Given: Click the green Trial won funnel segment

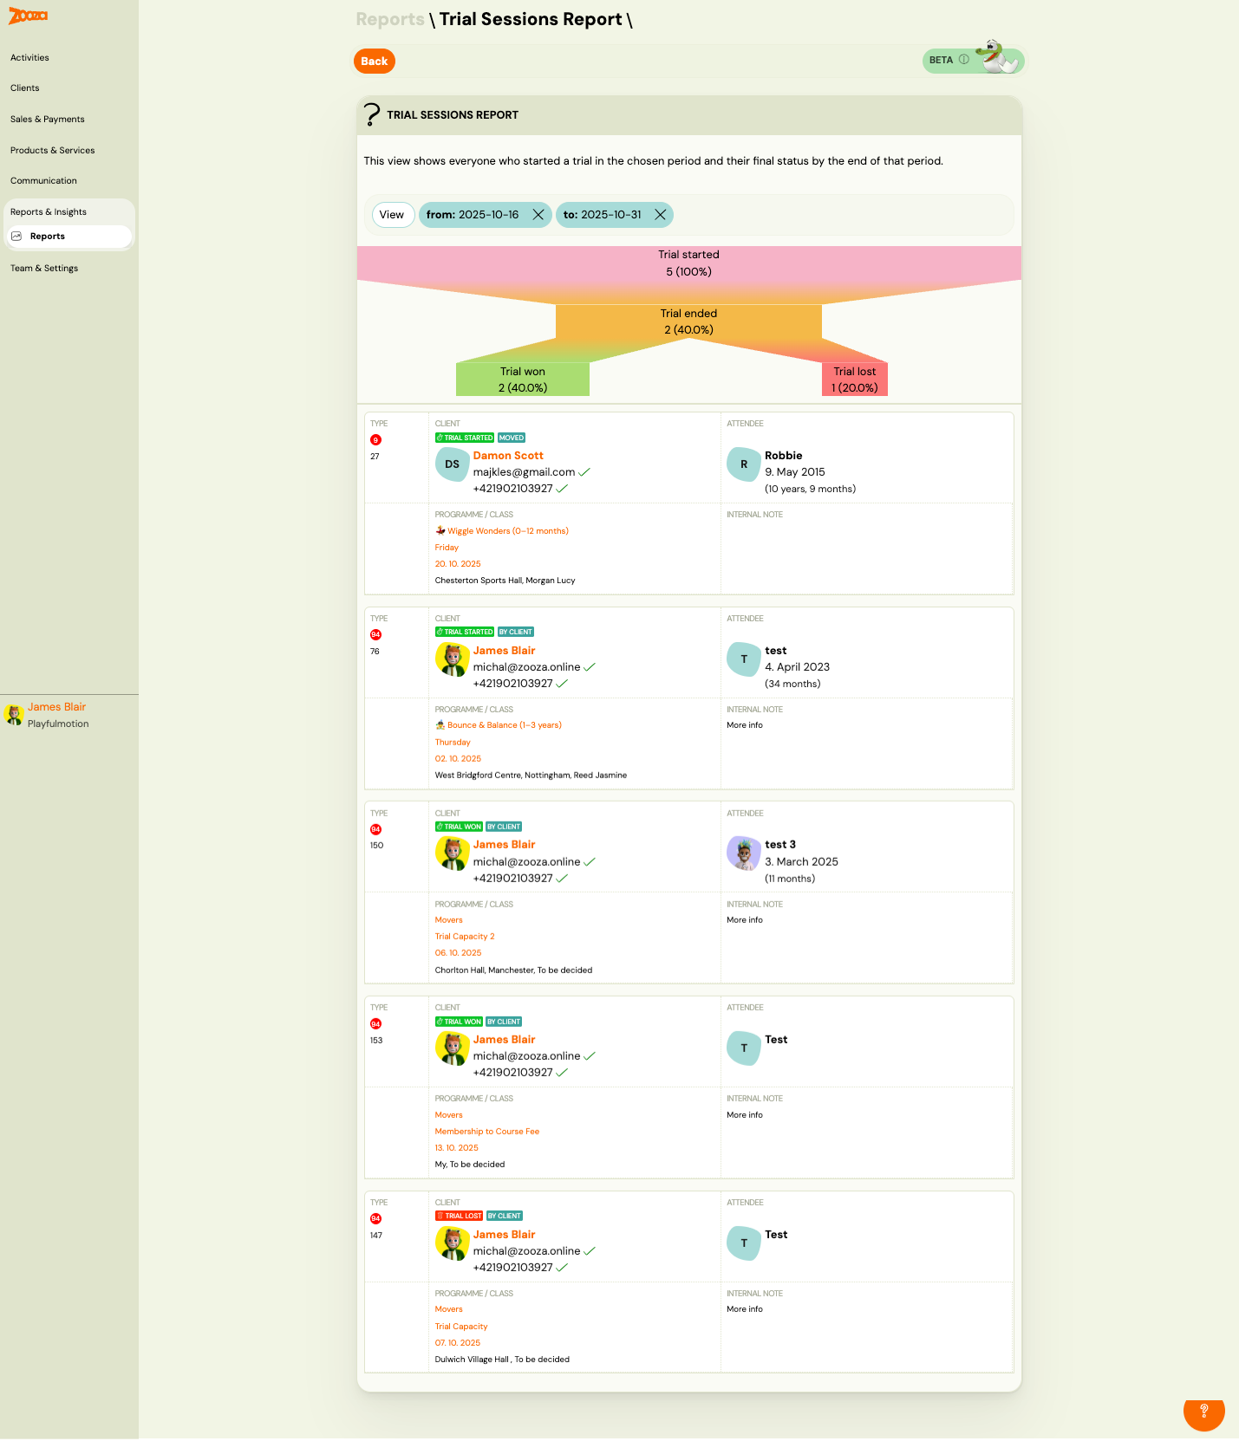Looking at the screenshot, I should [x=522, y=380].
